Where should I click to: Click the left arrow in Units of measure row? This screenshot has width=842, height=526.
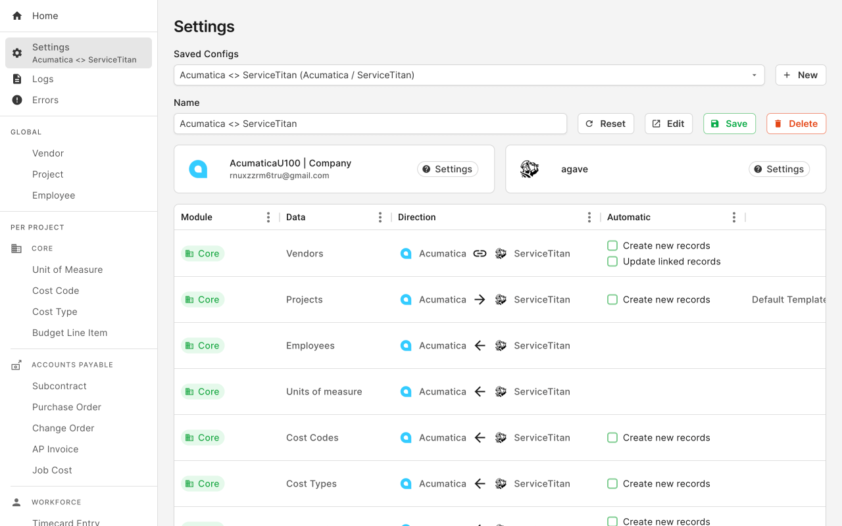[x=480, y=391]
